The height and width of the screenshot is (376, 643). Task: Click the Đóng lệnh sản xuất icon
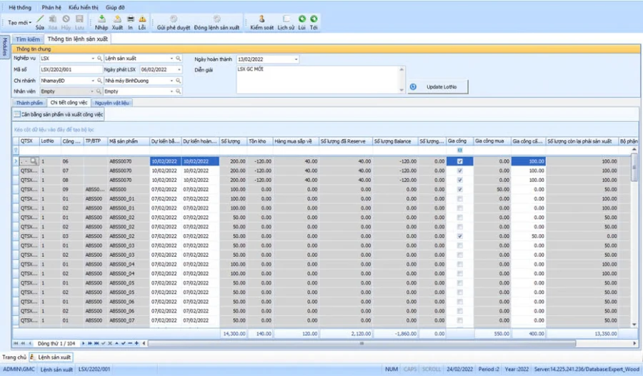(x=216, y=19)
